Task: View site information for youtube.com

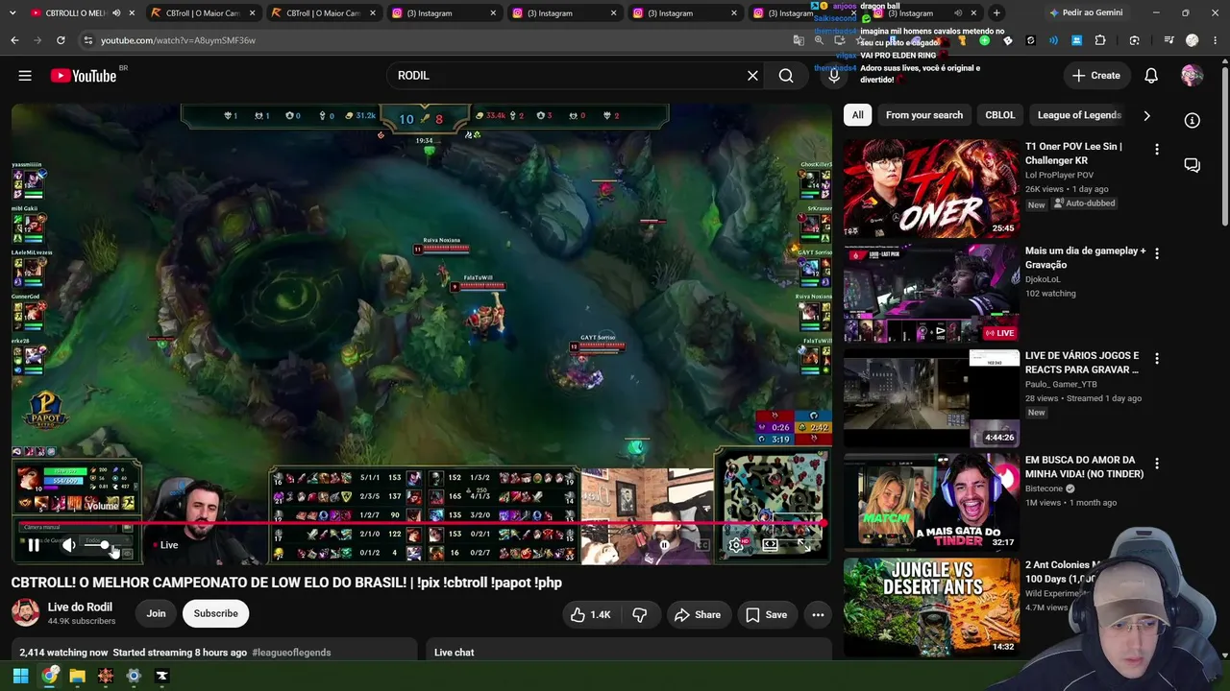Action: click(87, 40)
